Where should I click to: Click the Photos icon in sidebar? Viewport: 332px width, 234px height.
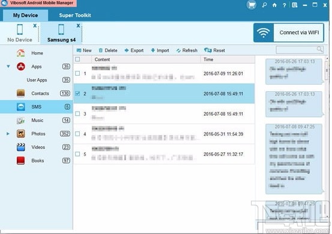pos(20,134)
